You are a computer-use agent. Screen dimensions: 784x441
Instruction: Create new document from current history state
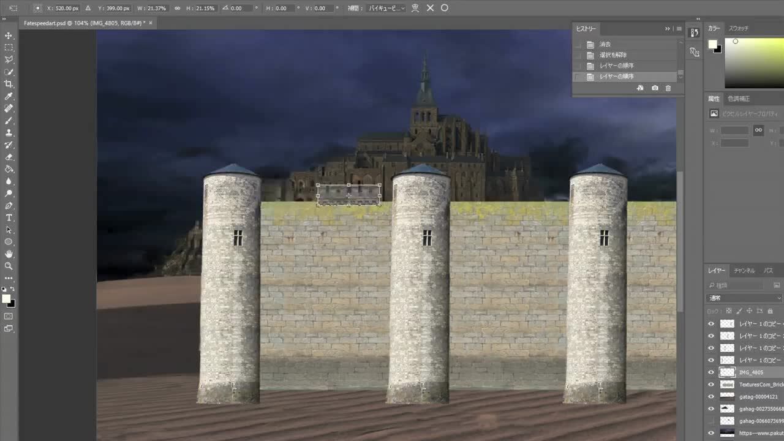coord(640,88)
